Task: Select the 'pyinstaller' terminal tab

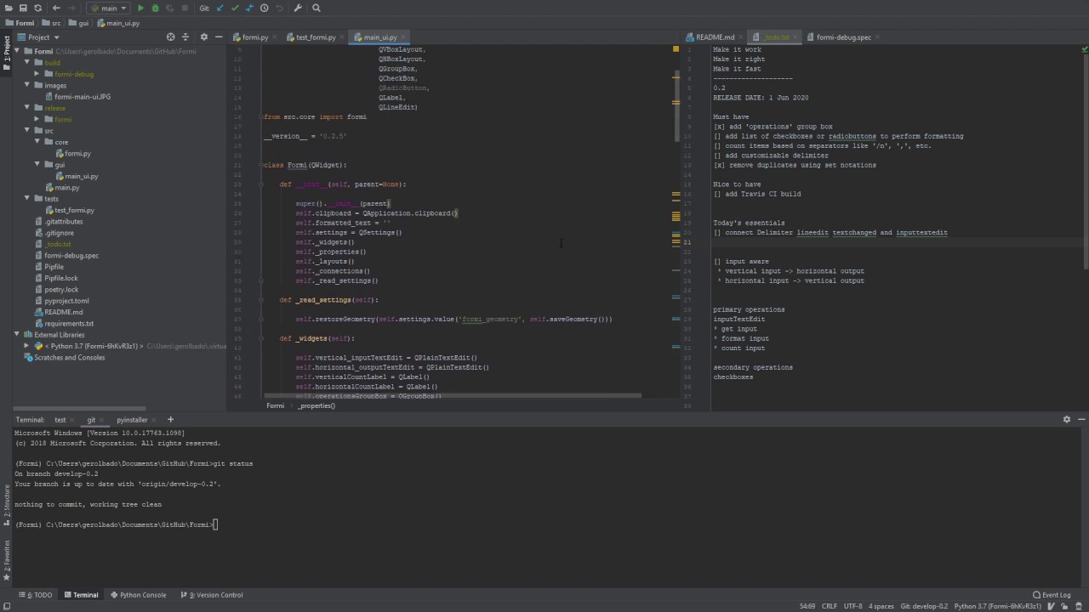Action: 132,420
